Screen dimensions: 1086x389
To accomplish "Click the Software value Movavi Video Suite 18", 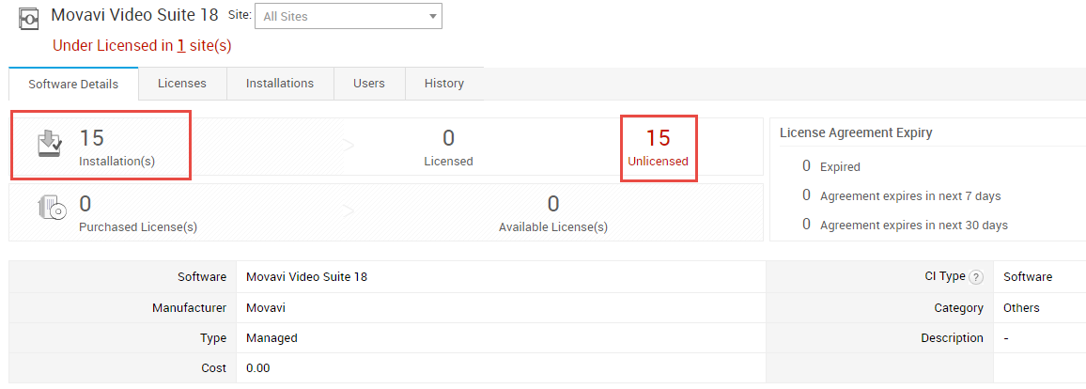I will click(307, 277).
